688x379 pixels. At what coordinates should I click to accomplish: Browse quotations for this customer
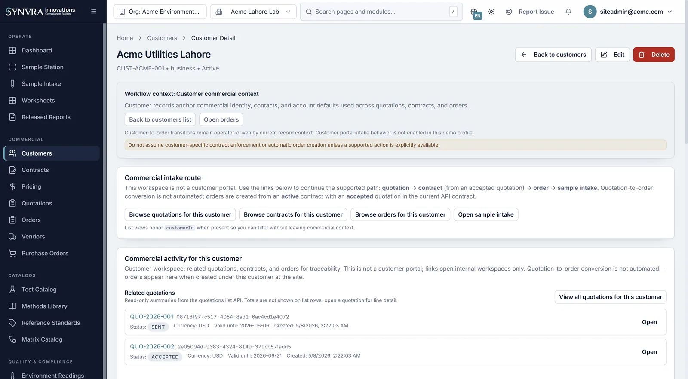[x=180, y=214]
